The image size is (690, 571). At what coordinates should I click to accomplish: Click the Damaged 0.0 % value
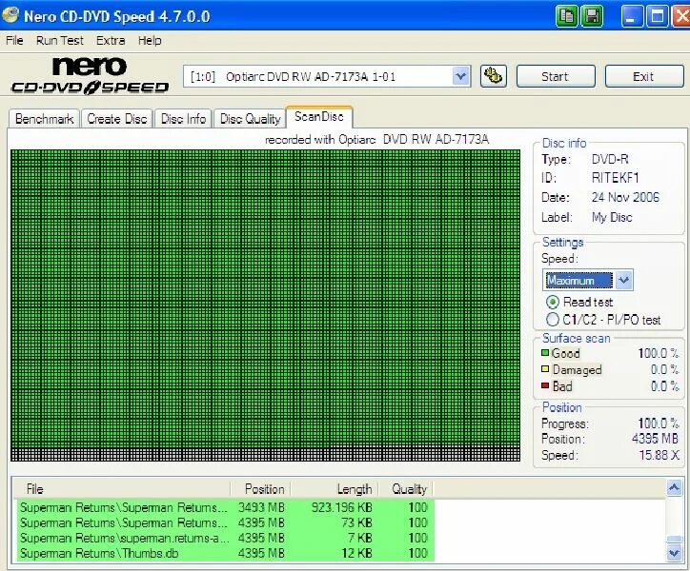pos(665,369)
